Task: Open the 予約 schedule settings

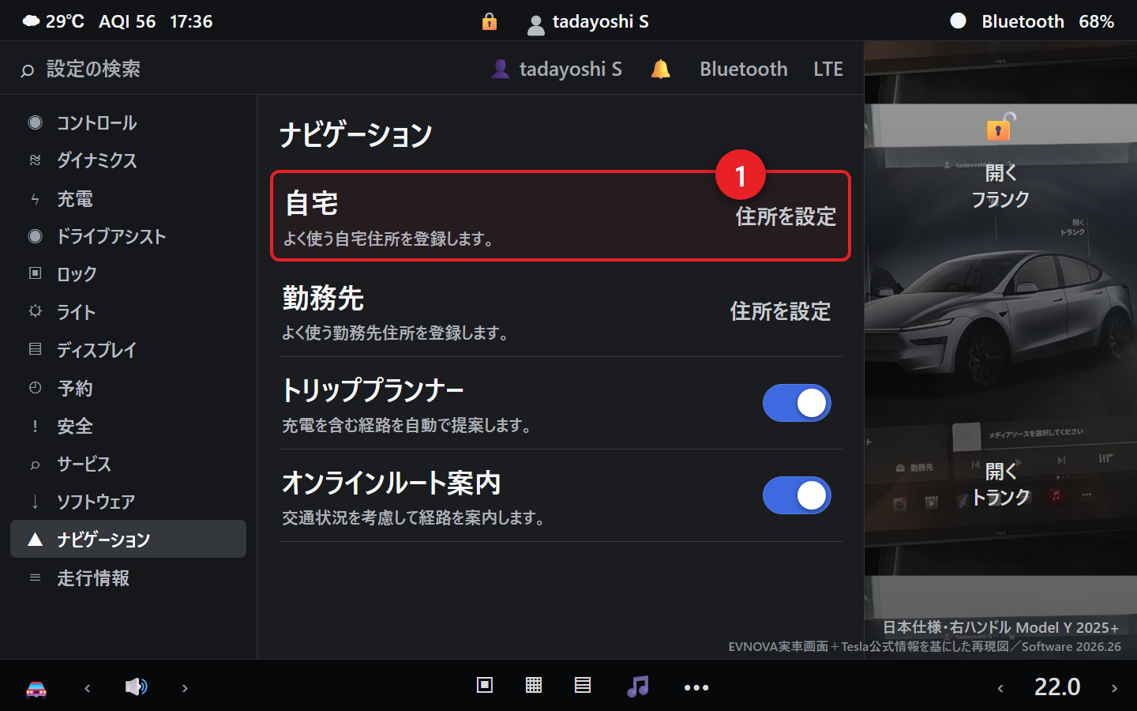Action: click(129, 388)
